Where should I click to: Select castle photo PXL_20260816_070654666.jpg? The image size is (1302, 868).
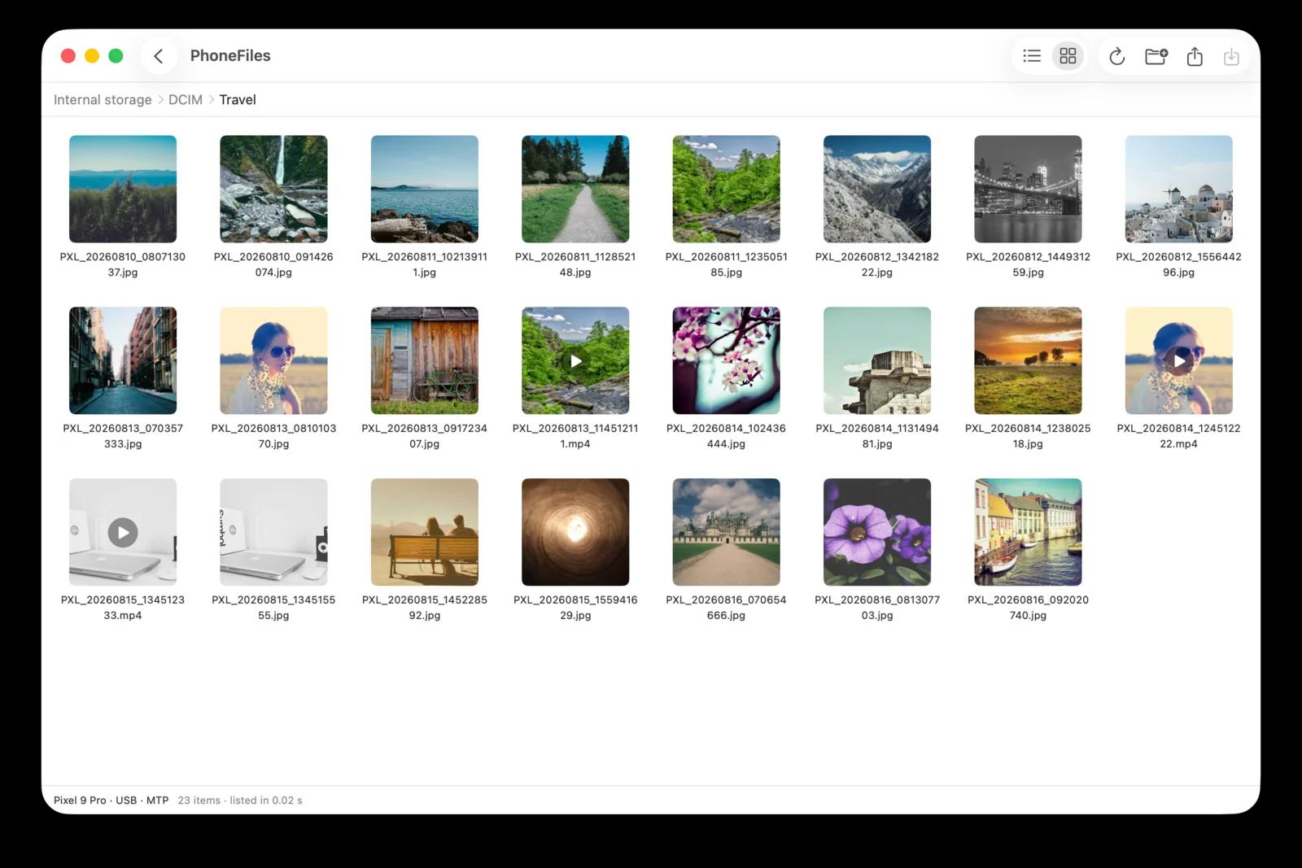click(726, 532)
